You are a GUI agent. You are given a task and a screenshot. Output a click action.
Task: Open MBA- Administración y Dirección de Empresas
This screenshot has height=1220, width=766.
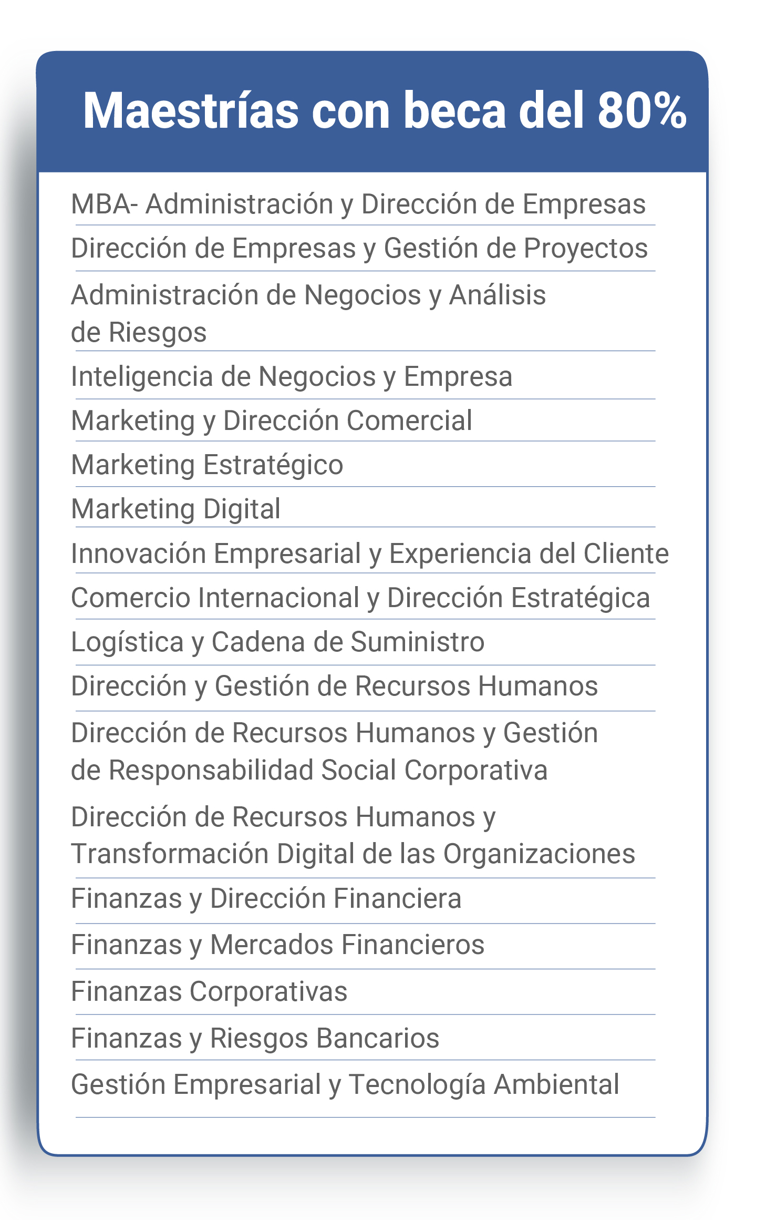(358, 204)
